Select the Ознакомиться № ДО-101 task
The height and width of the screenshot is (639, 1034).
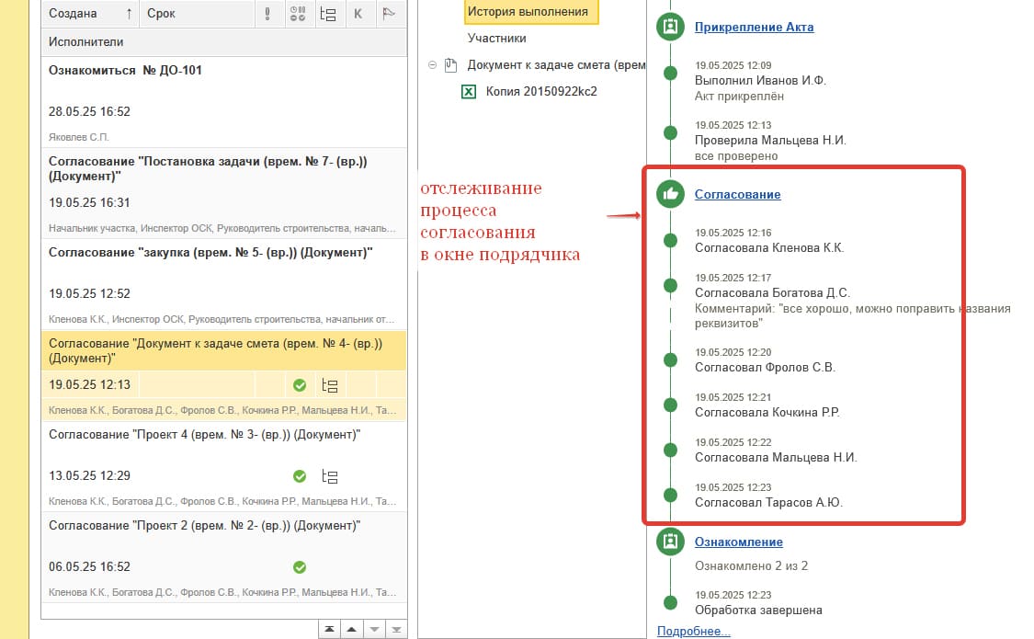point(125,71)
